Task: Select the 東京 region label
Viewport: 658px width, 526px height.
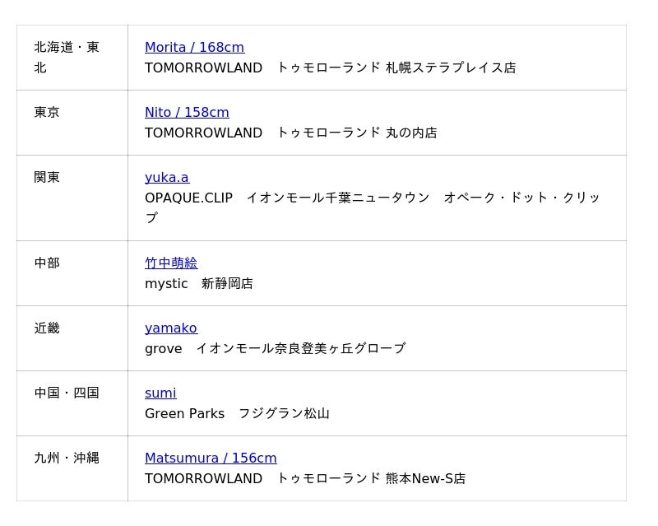Action: click(x=47, y=113)
